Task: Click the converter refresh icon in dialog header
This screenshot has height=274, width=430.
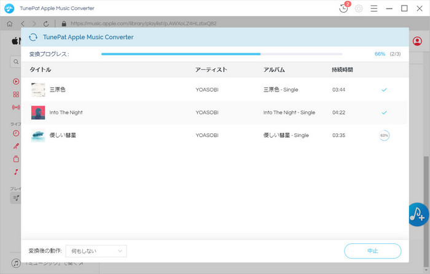Action: click(33, 37)
